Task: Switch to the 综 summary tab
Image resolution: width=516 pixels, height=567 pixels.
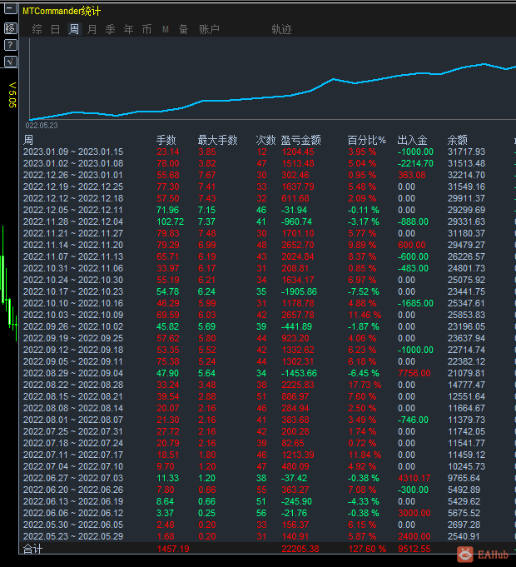Action: (37, 29)
